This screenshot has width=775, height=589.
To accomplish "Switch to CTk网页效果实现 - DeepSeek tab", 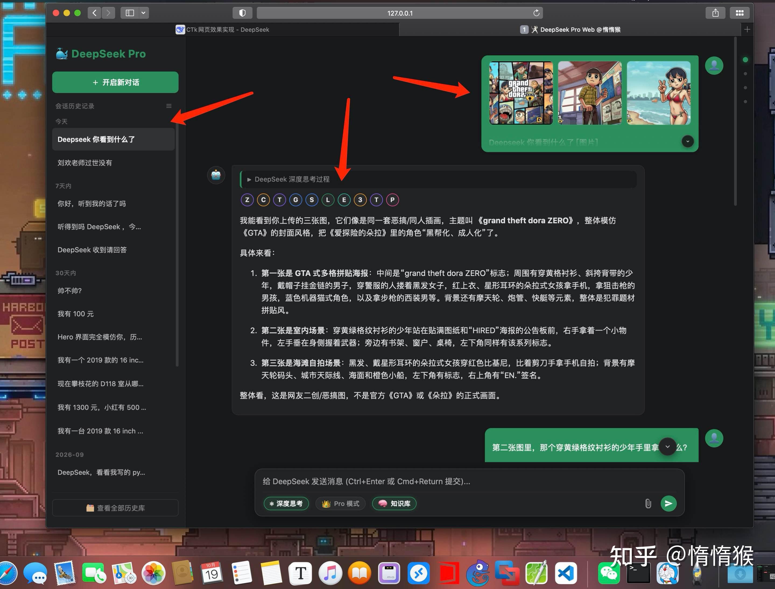I will [223, 30].
